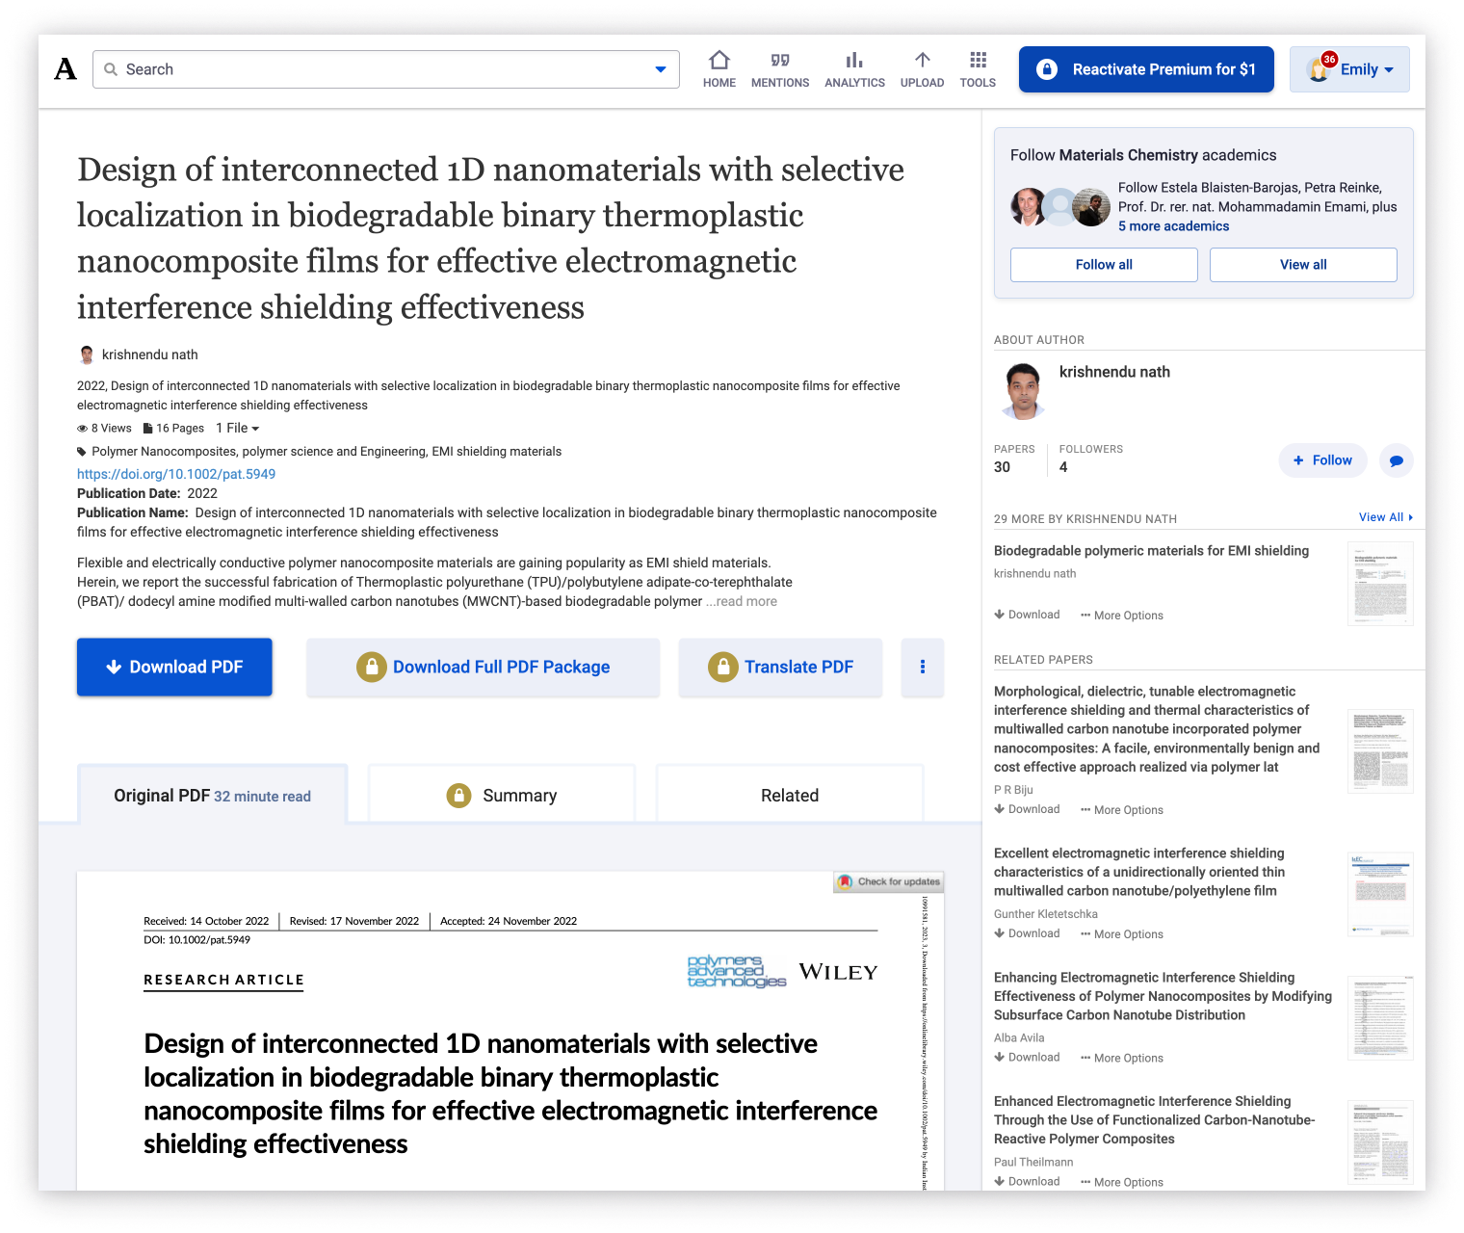Open Enhanced Electromagnetic Interference Shielding paper link
Image resolution: width=1464 pixels, height=1233 pixels.
tap(1154, 1119)
